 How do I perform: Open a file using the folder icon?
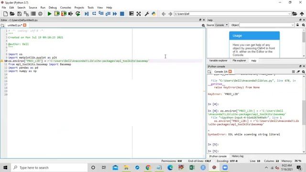point(12,14)
